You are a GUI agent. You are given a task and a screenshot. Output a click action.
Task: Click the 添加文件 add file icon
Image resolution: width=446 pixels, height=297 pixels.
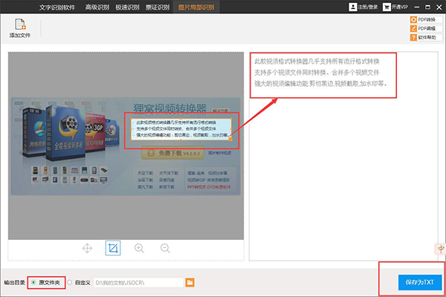20,25
